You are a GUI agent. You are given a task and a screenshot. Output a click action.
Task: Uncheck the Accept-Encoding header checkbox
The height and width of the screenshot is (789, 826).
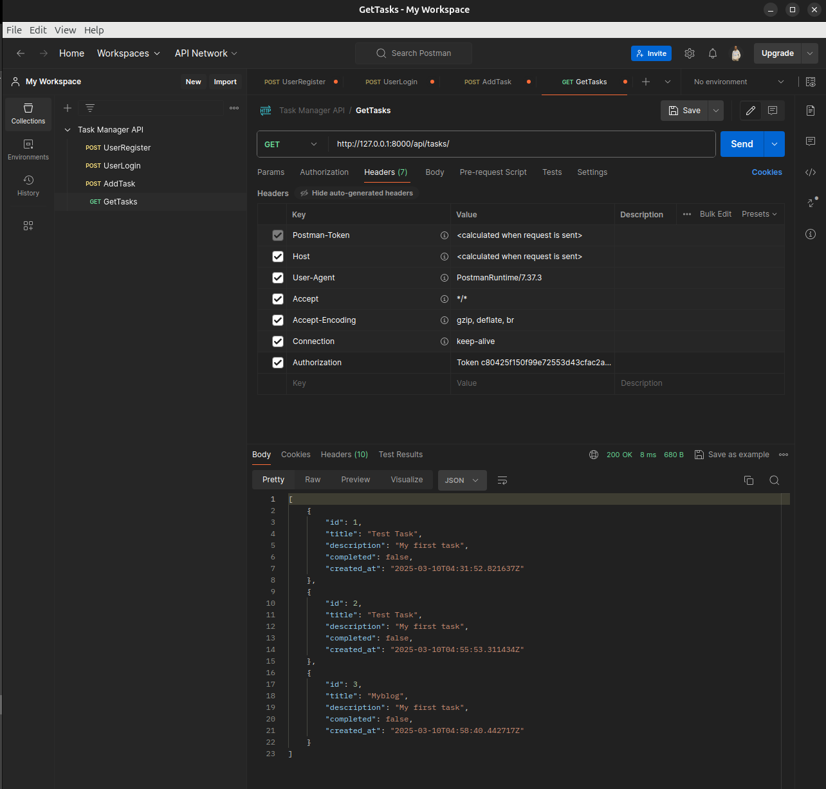click(x=278, y=320)
